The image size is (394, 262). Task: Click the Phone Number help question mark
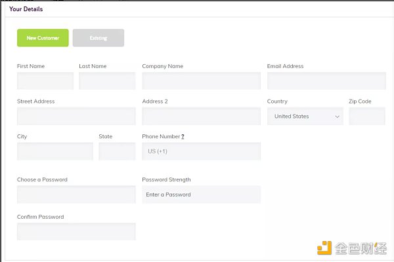[183, 137]
